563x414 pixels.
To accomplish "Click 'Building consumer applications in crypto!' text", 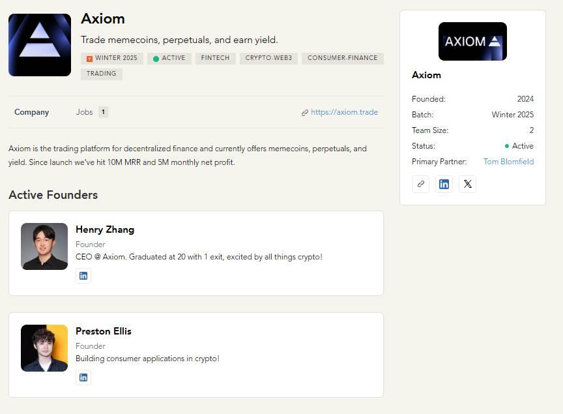I will click(147, 359).
